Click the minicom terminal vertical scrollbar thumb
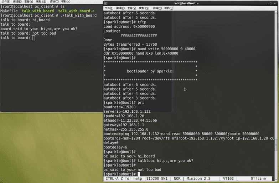The image size is (279, 183). pyautogui.click(x=277, y=144)
